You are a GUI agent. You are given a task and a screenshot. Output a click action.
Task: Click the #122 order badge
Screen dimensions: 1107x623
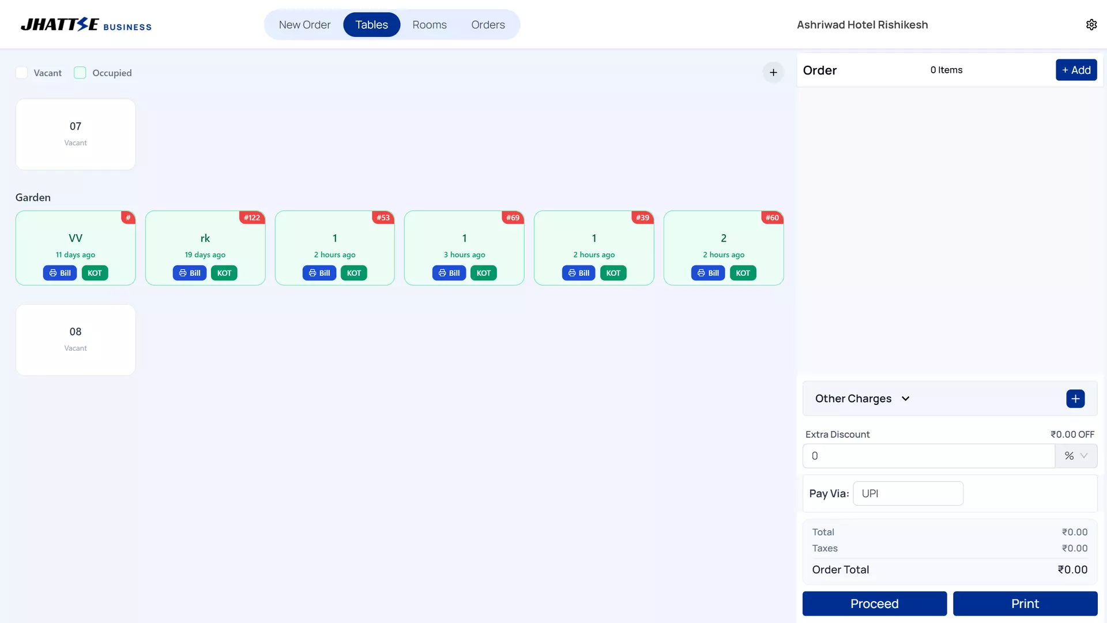pyautogui.click(x=252, y=217)
